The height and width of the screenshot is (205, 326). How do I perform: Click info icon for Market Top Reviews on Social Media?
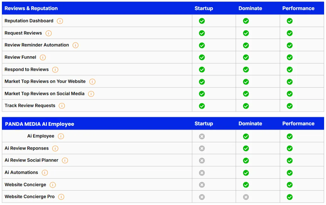point(91,94)
